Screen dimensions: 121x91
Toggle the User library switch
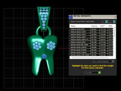point(112,22)
